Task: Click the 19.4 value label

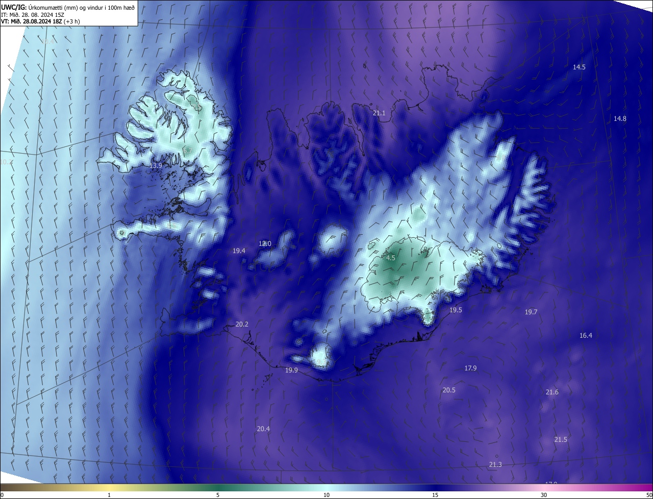Action: point(239,251)
